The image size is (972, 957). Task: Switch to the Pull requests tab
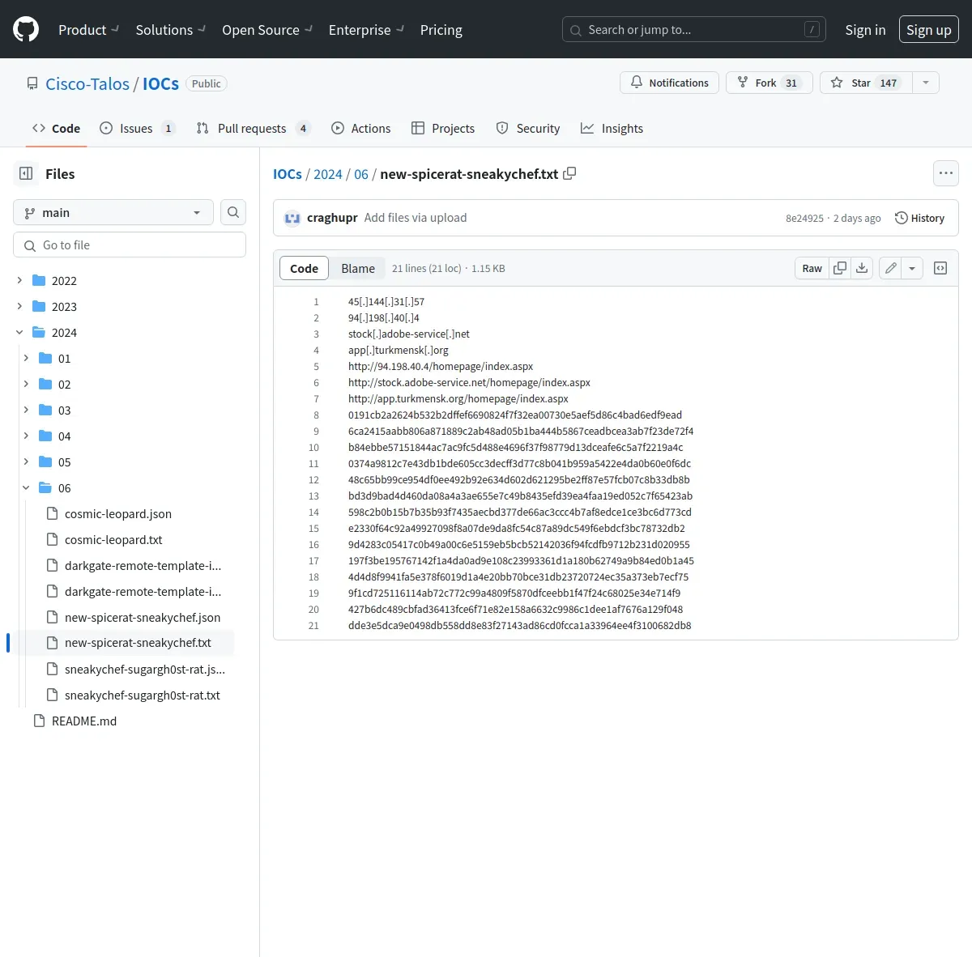coord(253,128)
